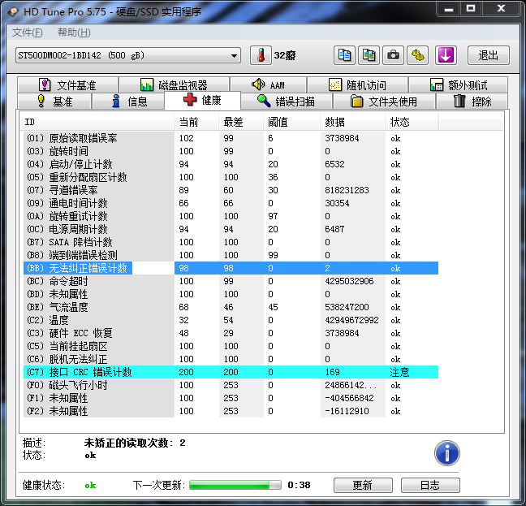526x506 pixels.
Task: Select the (03) 旋转时间 row
Action: click(x=231, y=151)
